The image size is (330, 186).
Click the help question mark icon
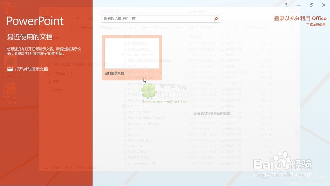[x=286, y=5]
